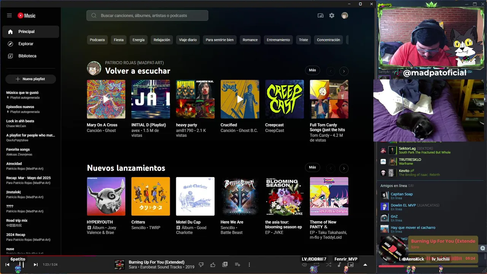This screenshot has height=274, width=487.
Task: Select the Relajación chip
Action: pos(162,40)
